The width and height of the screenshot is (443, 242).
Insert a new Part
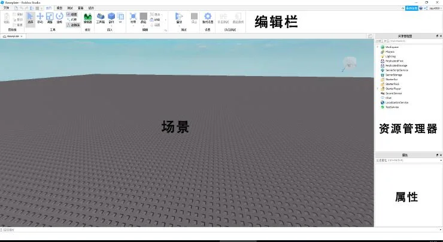(111, 17)
